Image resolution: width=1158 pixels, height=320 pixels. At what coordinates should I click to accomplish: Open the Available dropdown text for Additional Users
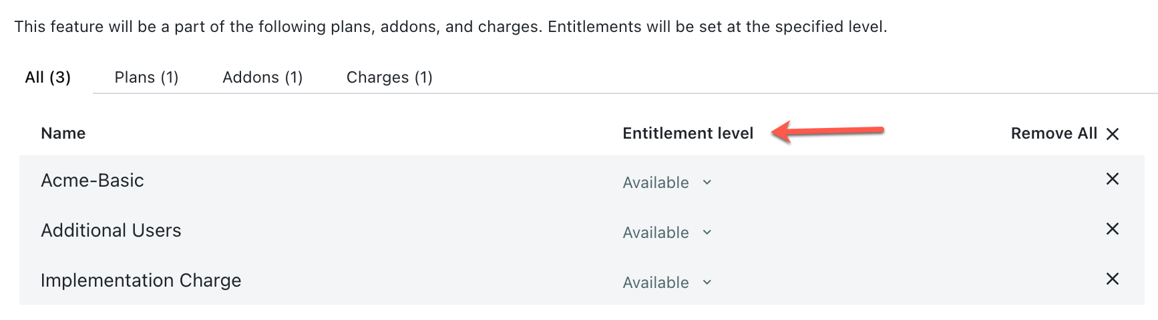point(656,233)
